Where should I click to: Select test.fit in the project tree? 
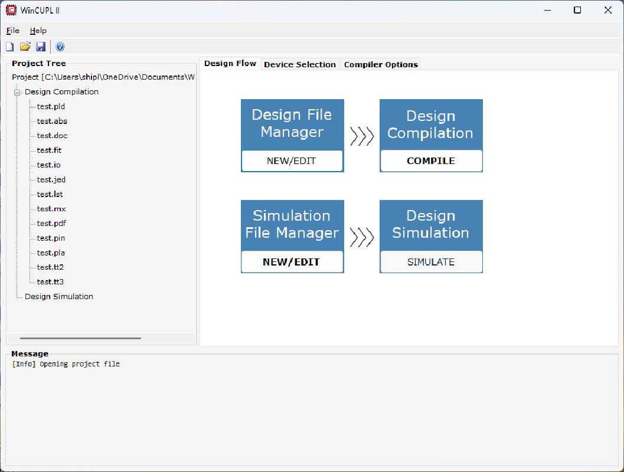click(50, 150)
